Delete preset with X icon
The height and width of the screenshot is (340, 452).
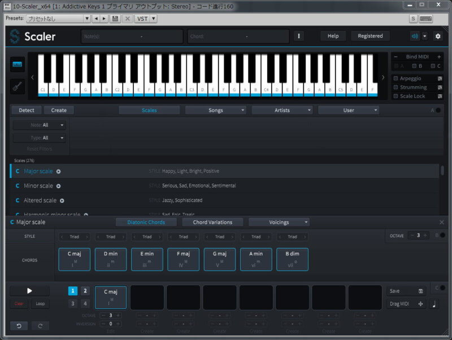pos(128,19)
